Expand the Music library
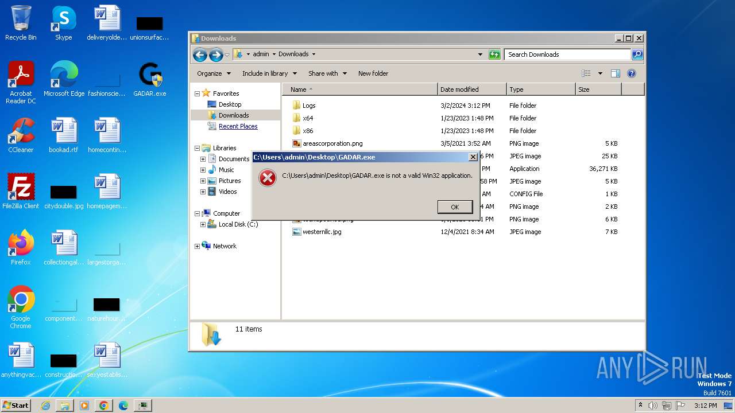Screen dimensions: 735x413 tap(203, 170)
